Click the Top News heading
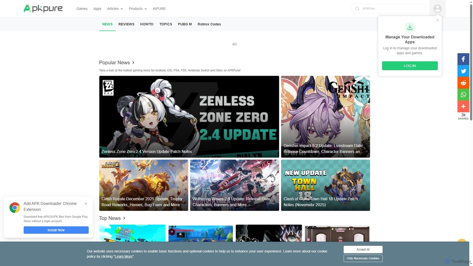Image resolution: width=473 pixels, height=266 pixels. (110, 218)
